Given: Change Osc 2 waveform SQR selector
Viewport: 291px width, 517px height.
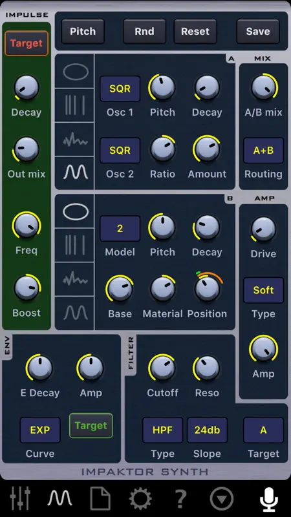Looking at the screenshot, I should tap(120, 151).
